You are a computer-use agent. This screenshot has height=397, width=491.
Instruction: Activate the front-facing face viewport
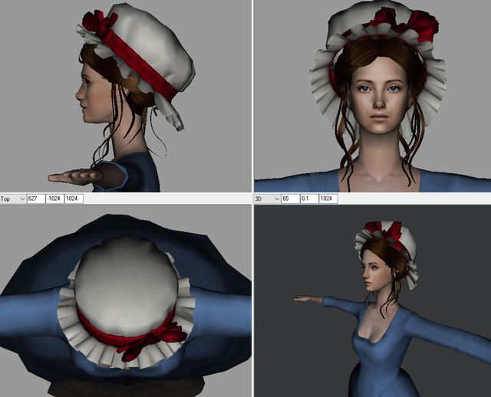373,96
